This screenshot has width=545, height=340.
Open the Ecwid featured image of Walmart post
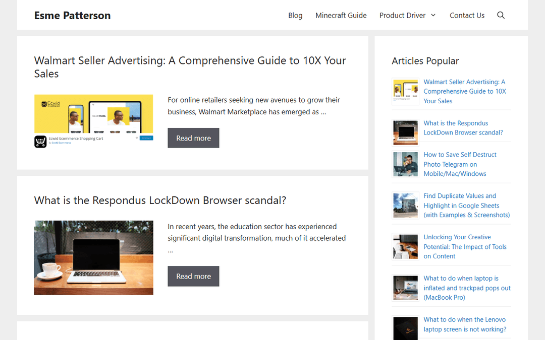tap(93, 121)
